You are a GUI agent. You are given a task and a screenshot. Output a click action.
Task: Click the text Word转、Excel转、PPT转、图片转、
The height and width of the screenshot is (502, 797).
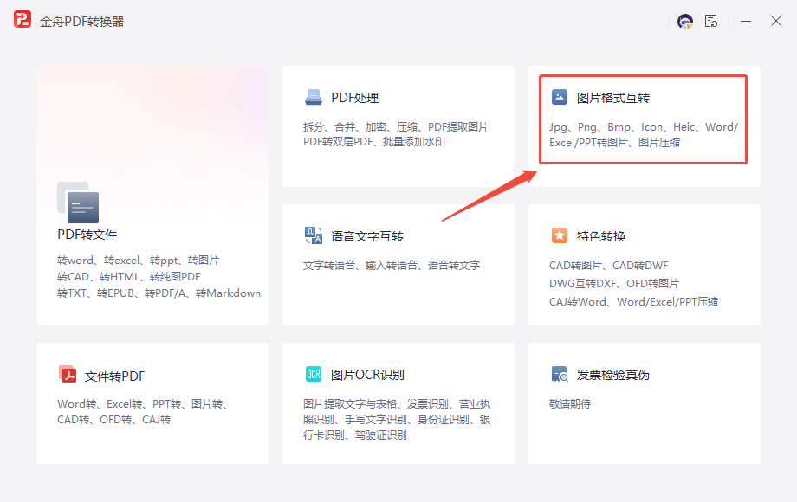[x=142, y=404]
